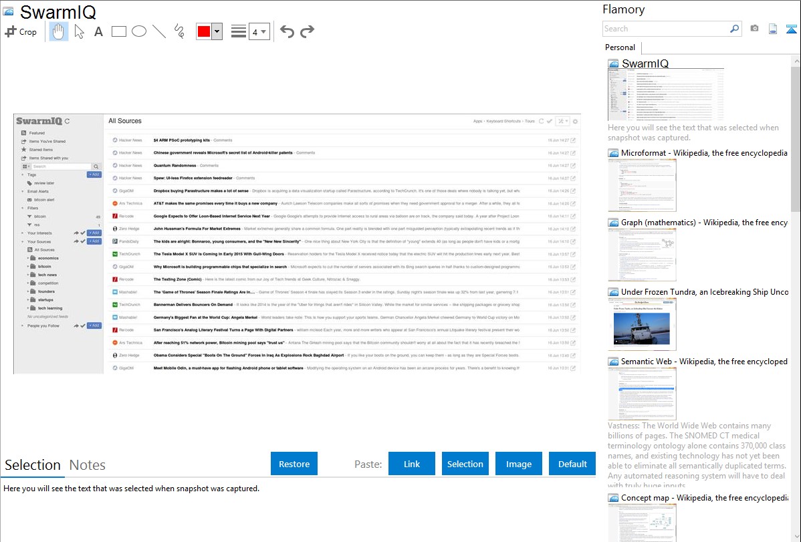Redo the last edit
Viewport: 801px width, 542px height.
click(307, 31)
